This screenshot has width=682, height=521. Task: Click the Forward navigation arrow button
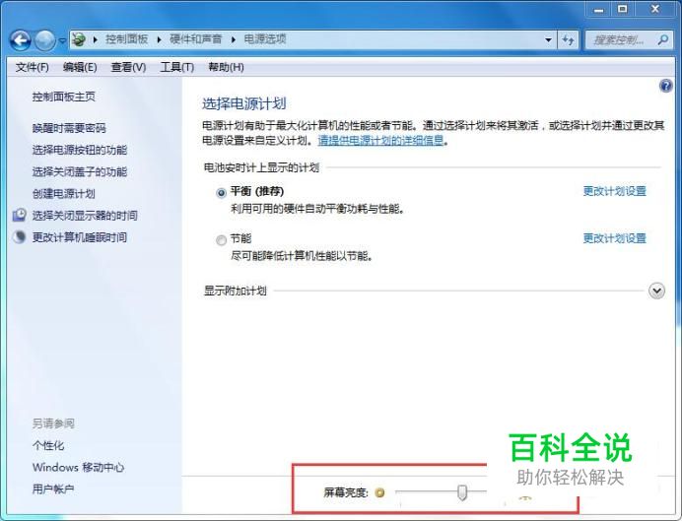click(x=45, y=40)
